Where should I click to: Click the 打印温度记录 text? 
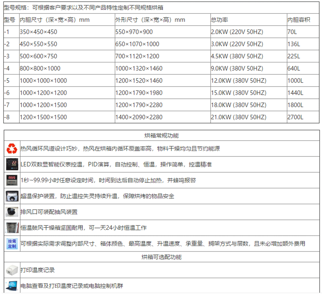pyautogui.click(x=38, y=270)
